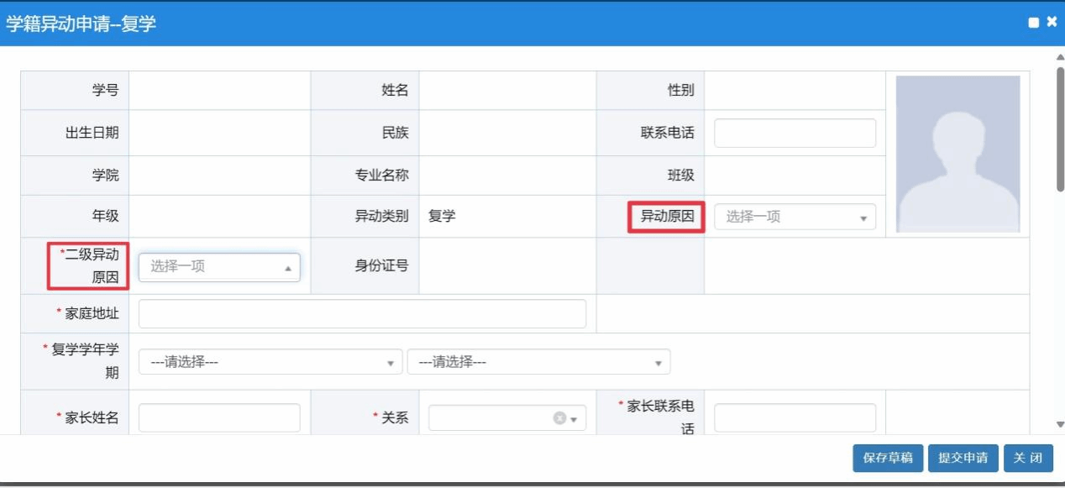
Task: Click the 关闭 button at the bottom
Action: coord(1027,458)
